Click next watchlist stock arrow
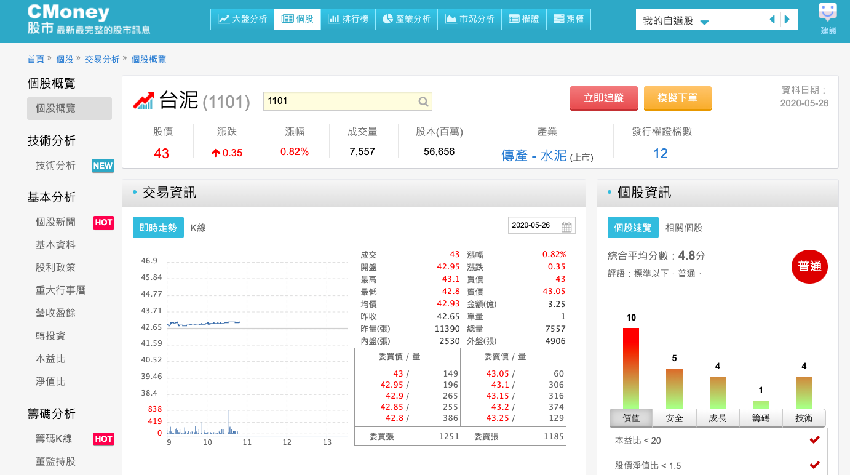Viewport: 850px width, 475px height. [x=787, y=20]
